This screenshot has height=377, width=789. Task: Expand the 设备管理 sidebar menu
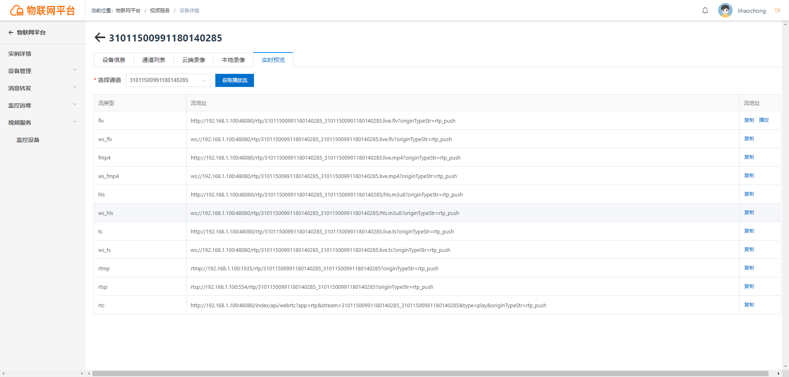pos(43,71)
